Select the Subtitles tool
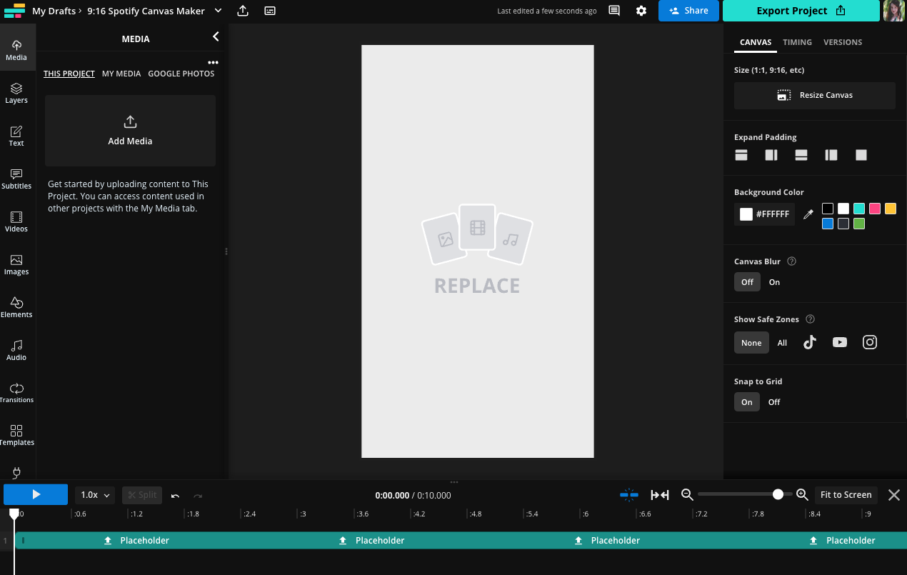Image resolution: width=907 pixels, height=575 pixels. pyautogui.click(x=16, y=179)
